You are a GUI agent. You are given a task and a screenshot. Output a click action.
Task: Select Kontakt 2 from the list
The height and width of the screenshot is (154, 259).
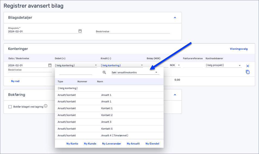coord(107,115)
